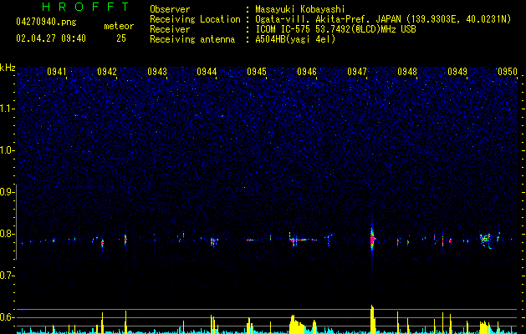Click the 0.9 kHz frequency axis label
526x334 pixels.
[x=7, y=192]
